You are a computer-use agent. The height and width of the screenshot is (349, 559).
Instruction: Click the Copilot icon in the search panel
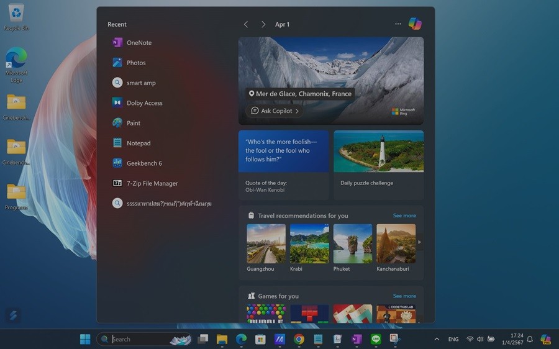415,24
